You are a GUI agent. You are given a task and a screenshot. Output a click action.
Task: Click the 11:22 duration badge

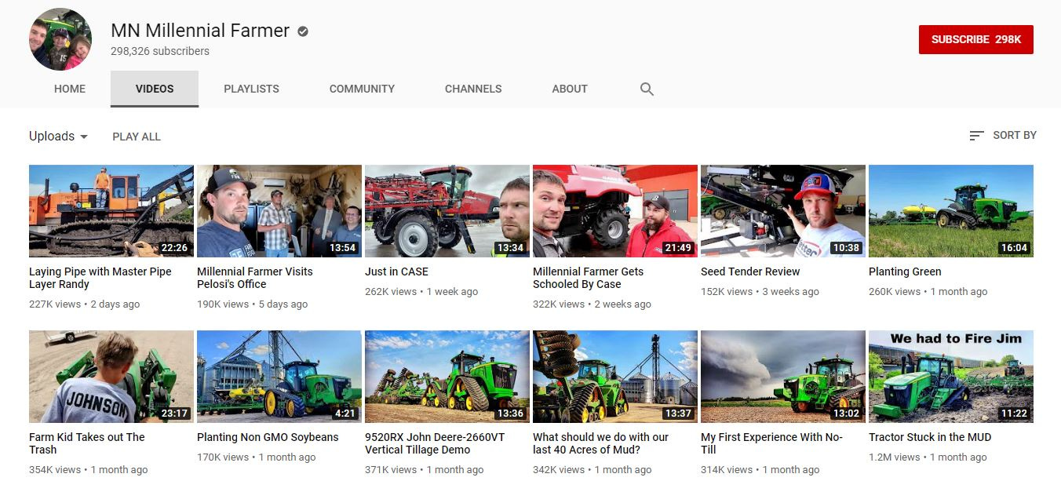point(1014,414)
